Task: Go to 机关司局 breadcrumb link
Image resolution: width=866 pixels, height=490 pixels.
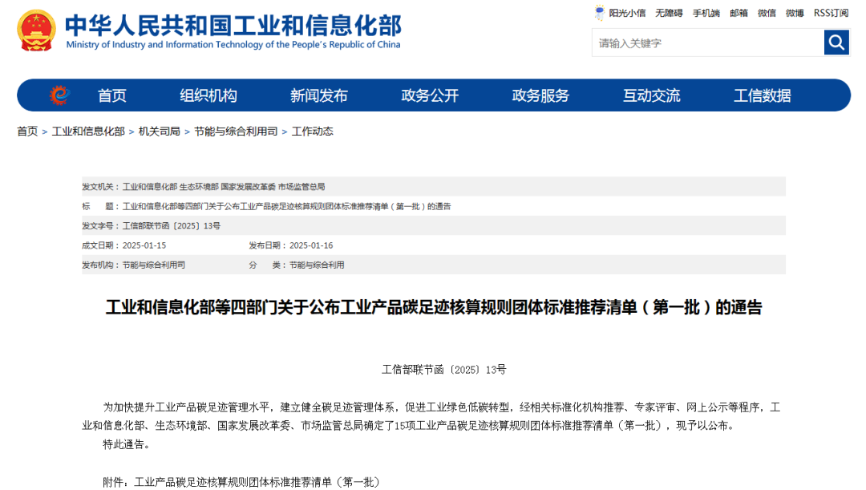Action: click(159, 132)
